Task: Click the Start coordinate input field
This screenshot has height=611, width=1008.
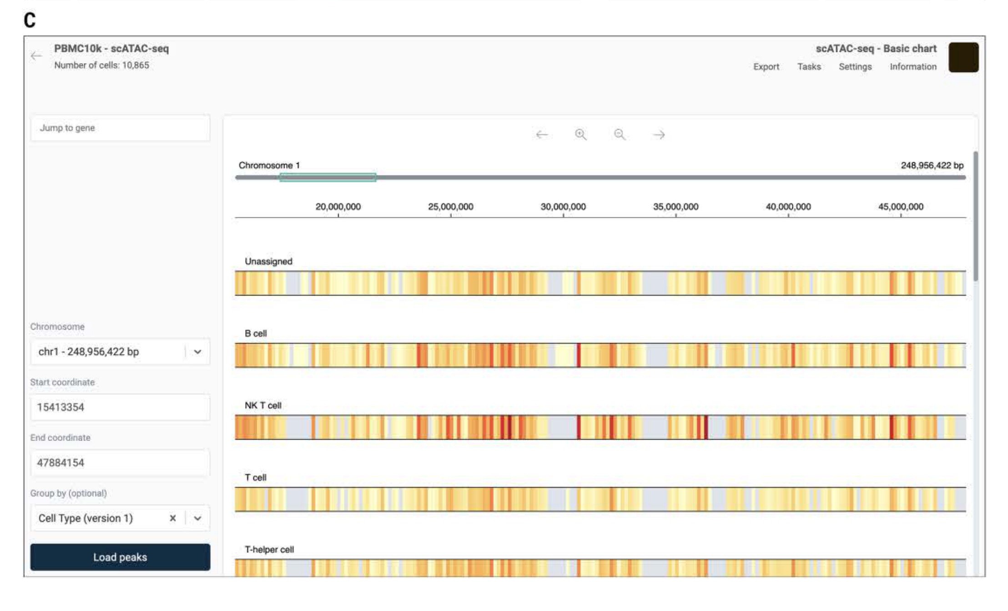Action: click(120, 407)
